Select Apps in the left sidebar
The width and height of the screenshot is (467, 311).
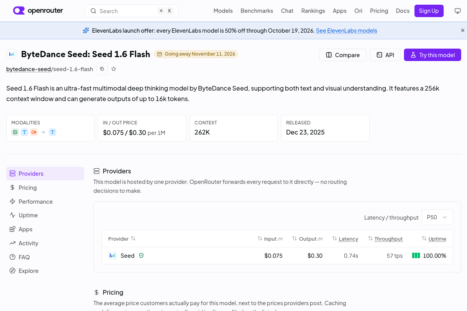coord(45,229)
